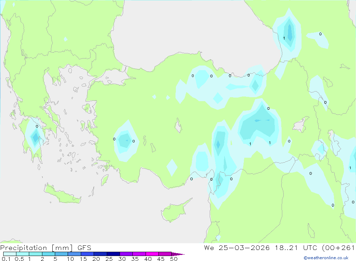
Task: Pick the 1–2 mm legend swatch
Action: pos(35,254)
